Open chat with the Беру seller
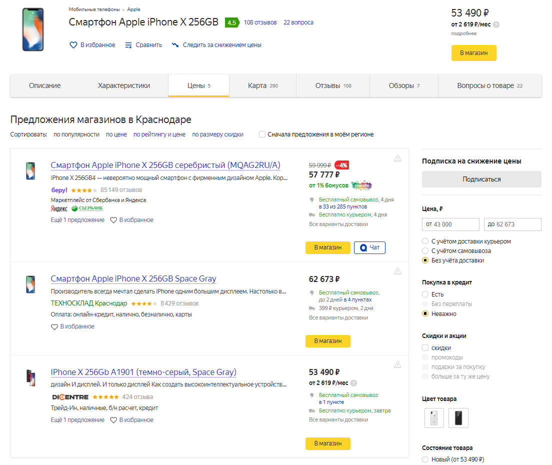 369,247
